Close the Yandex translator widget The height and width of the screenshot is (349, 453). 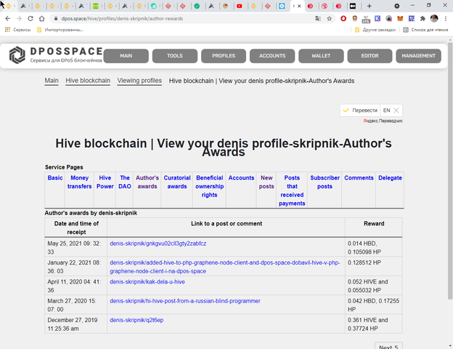pos(396,111)
